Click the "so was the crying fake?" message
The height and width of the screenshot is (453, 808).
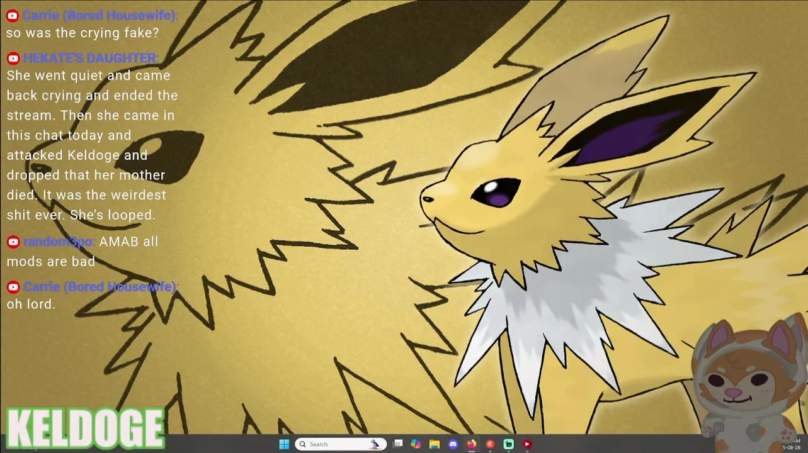coord(83,33)
